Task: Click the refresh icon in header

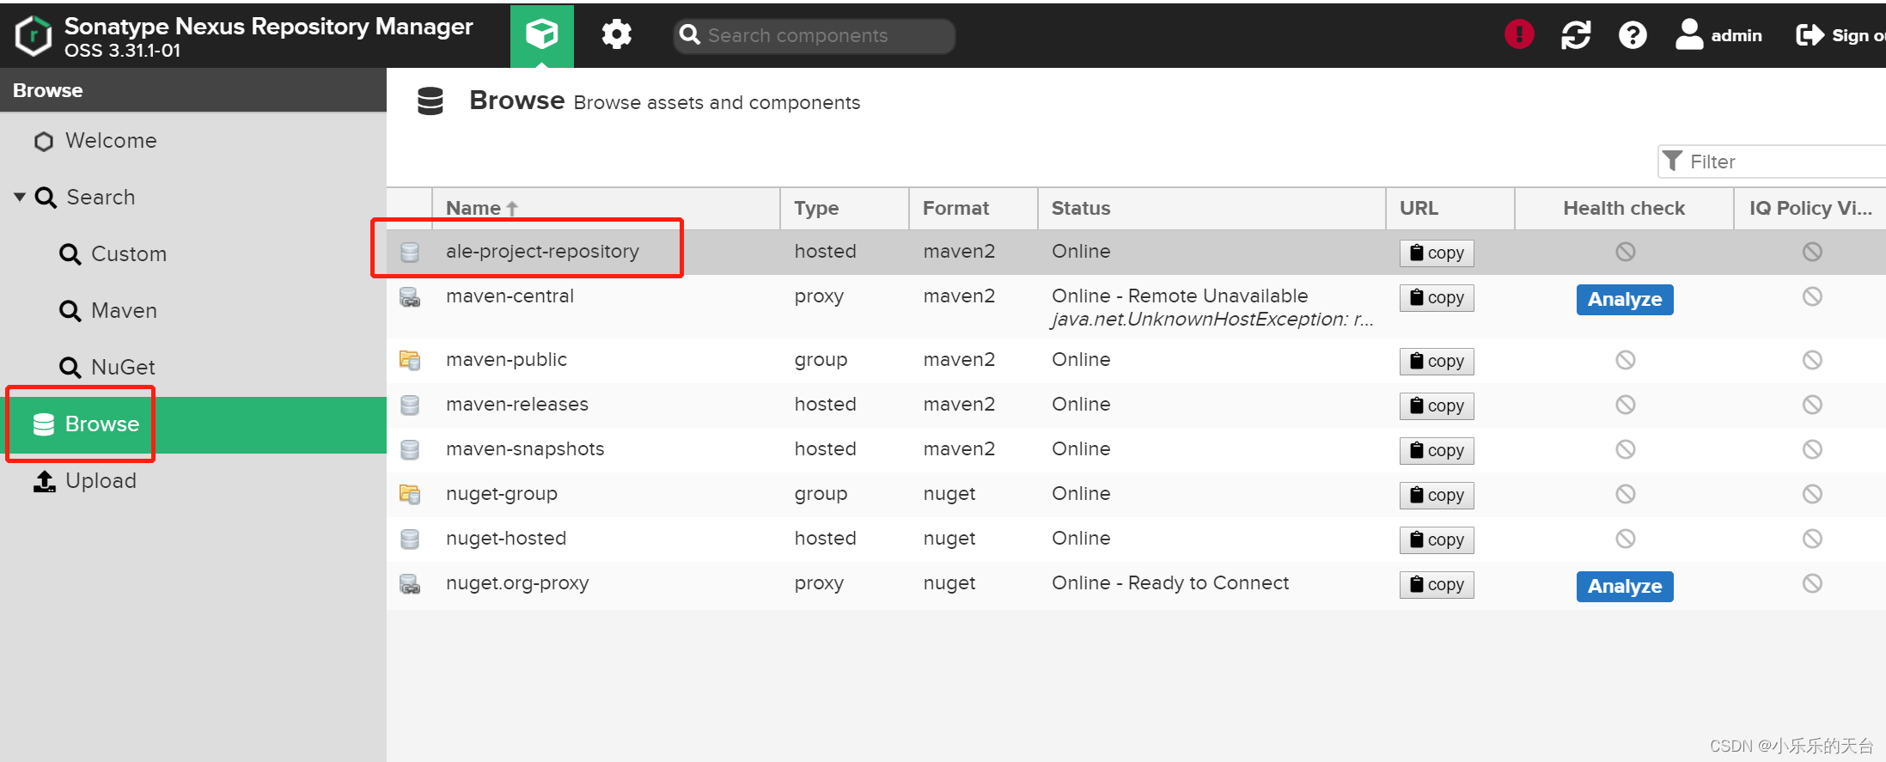Action: (1576, 35)
